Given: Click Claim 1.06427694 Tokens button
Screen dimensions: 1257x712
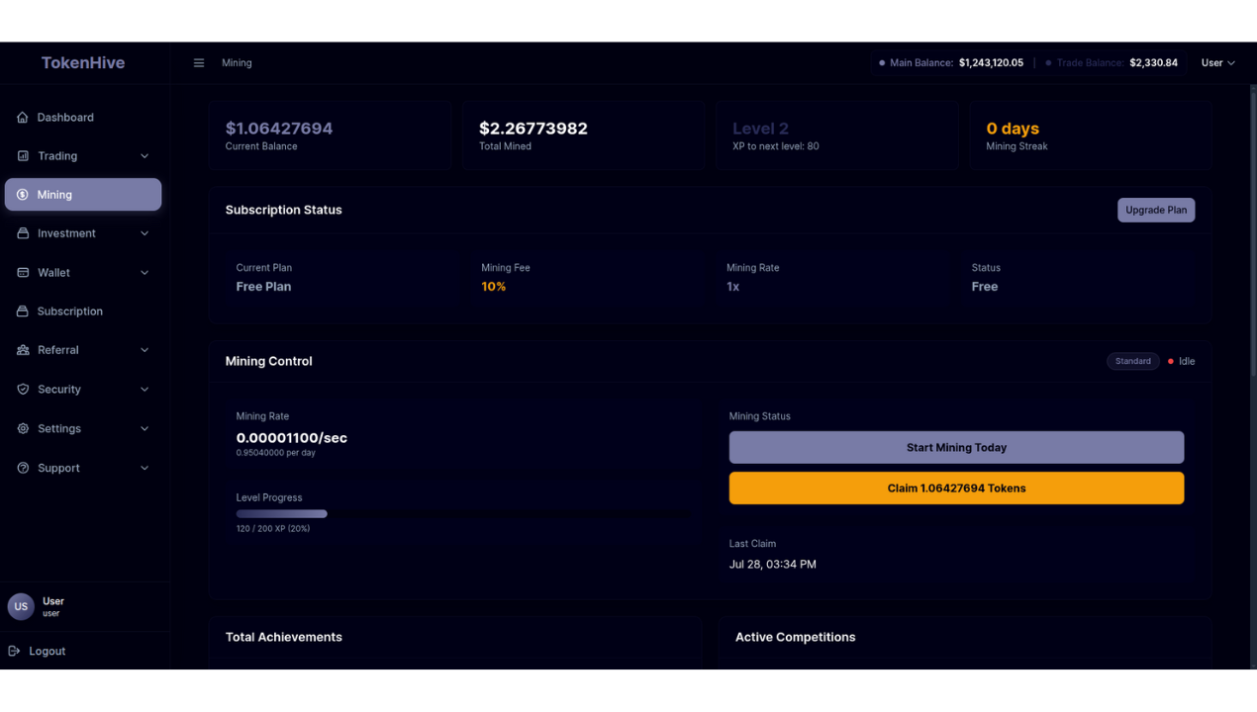Looking at the screenshot, I should pos(956,489).
